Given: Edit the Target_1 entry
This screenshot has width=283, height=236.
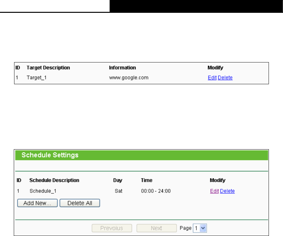Looking at the screenshot, I should coord(212,77).
